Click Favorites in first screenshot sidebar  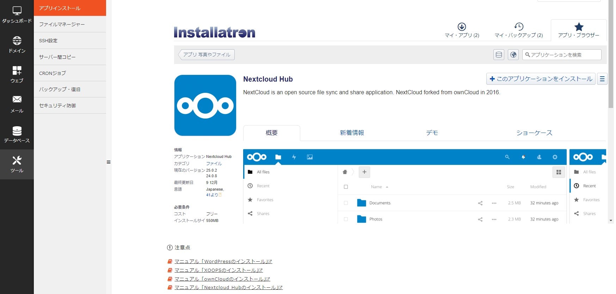point(265,200)
